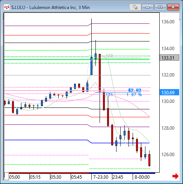Click the 7-23:30 time axis label
This screenshot has width=183, height=184.
tap(101, 177)
